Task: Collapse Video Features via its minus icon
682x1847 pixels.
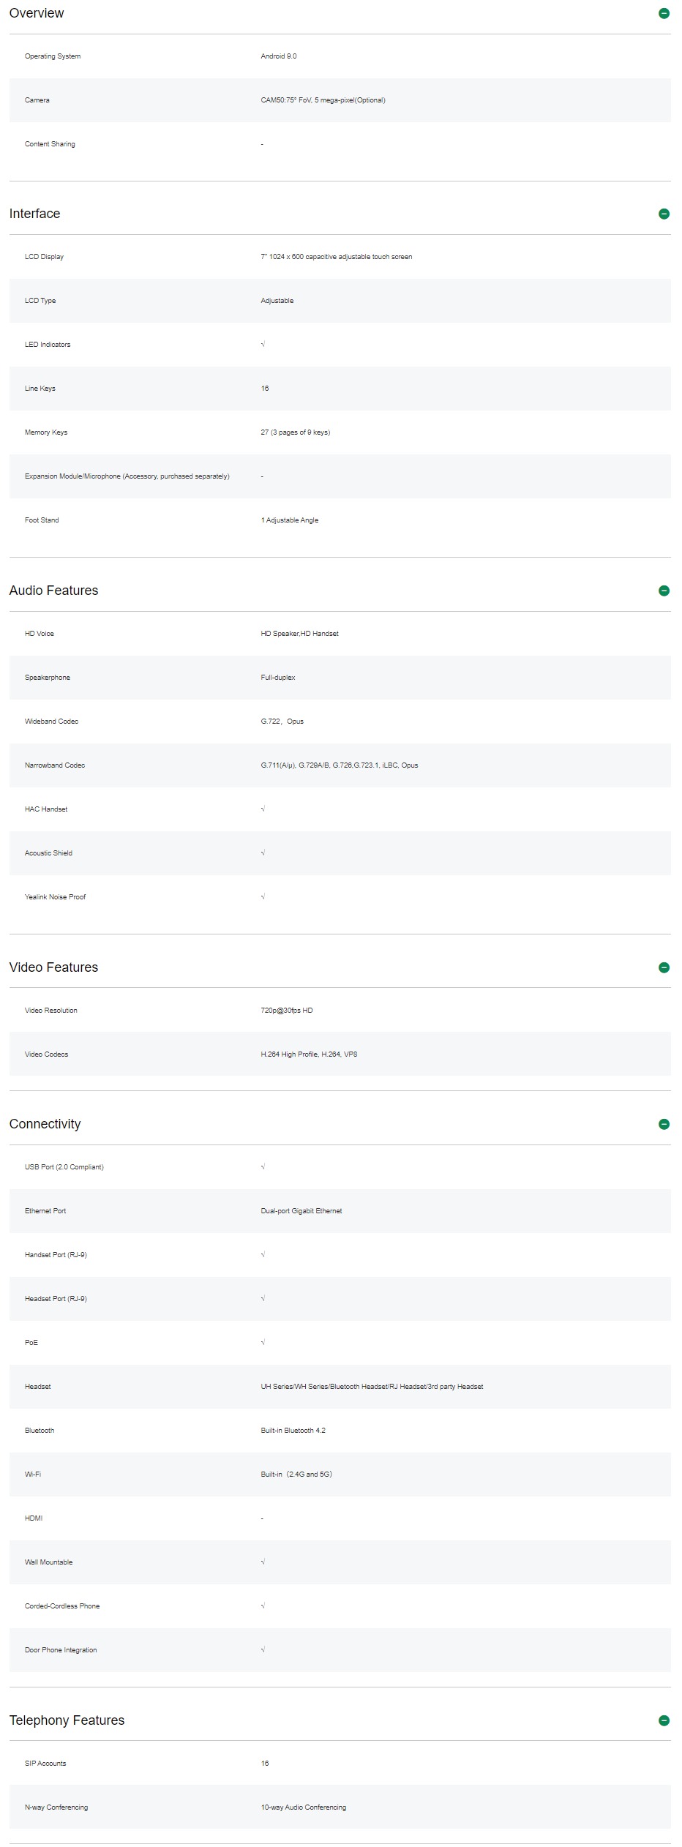Action: tap(664, 967)
